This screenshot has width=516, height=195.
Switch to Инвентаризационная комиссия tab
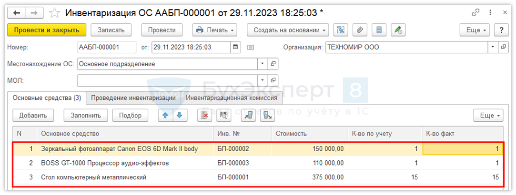[x=232, y=98]
